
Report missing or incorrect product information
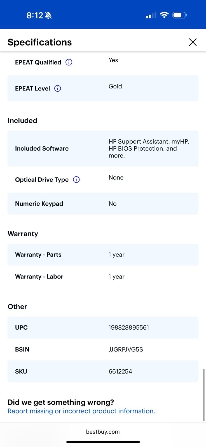pyautogui.click(x=81, y=411)
